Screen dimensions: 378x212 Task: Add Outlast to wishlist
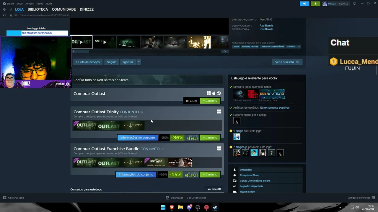coord(88,62)
